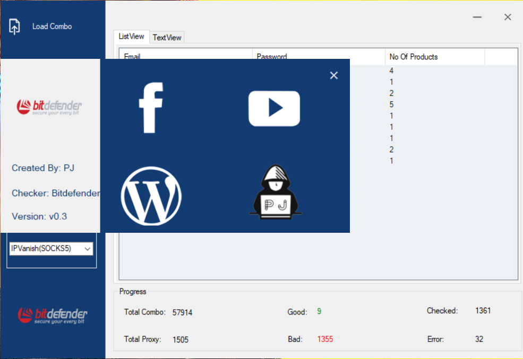
Task: Click the Total Proxy value 1505
Action: 181,340
